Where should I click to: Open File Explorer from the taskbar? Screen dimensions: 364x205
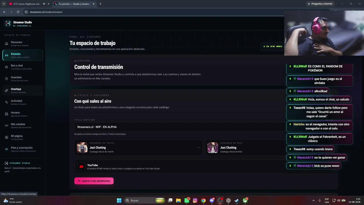(178, 200)
